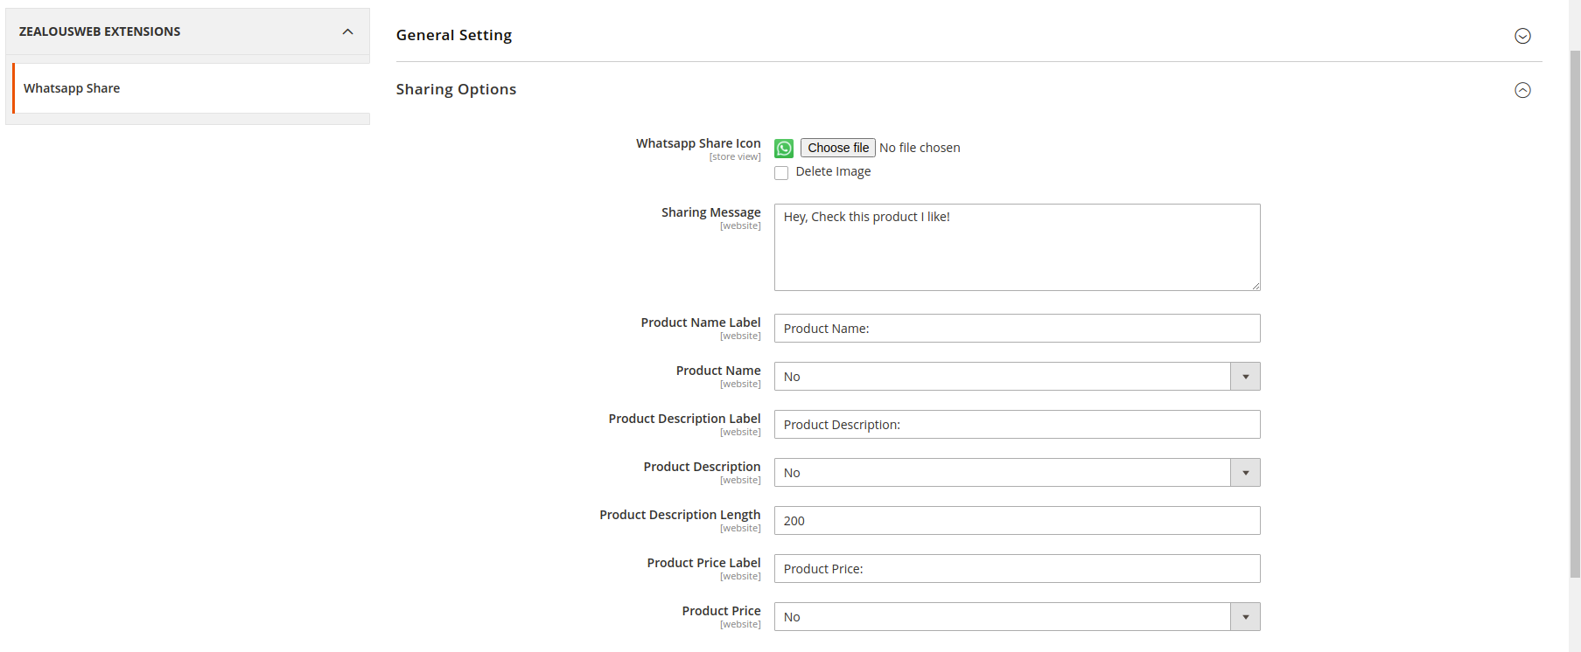This screenshot has height=652, width=1581.
Task: Click the General Setting heading
Action: 454,36
